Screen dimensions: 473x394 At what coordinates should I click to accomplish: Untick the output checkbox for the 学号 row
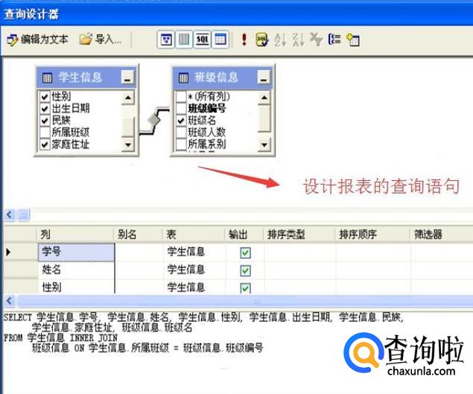tap(245, 252)
